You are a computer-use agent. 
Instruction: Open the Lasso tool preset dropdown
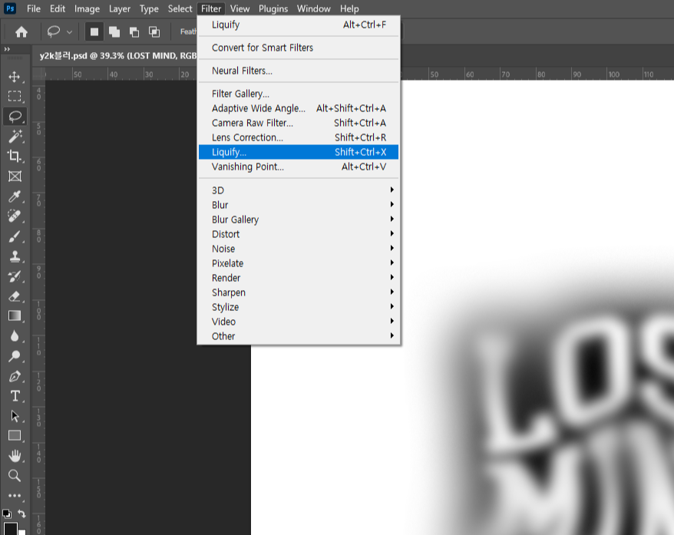pos(69,31)
